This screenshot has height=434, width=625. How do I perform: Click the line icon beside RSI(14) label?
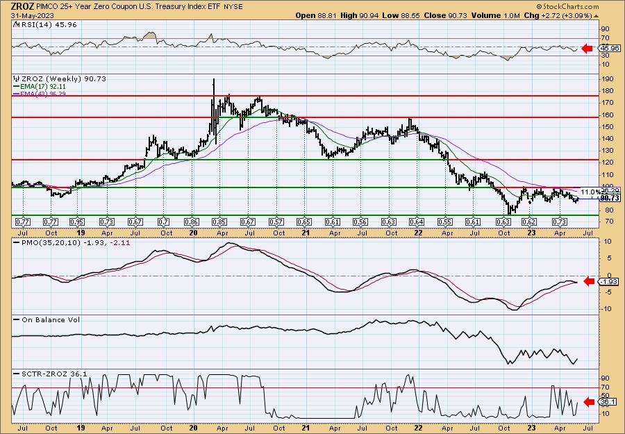(16, 24)
